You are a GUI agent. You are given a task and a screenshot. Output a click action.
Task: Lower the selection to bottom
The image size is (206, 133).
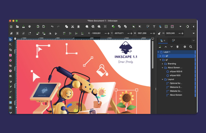pos(82,33)
